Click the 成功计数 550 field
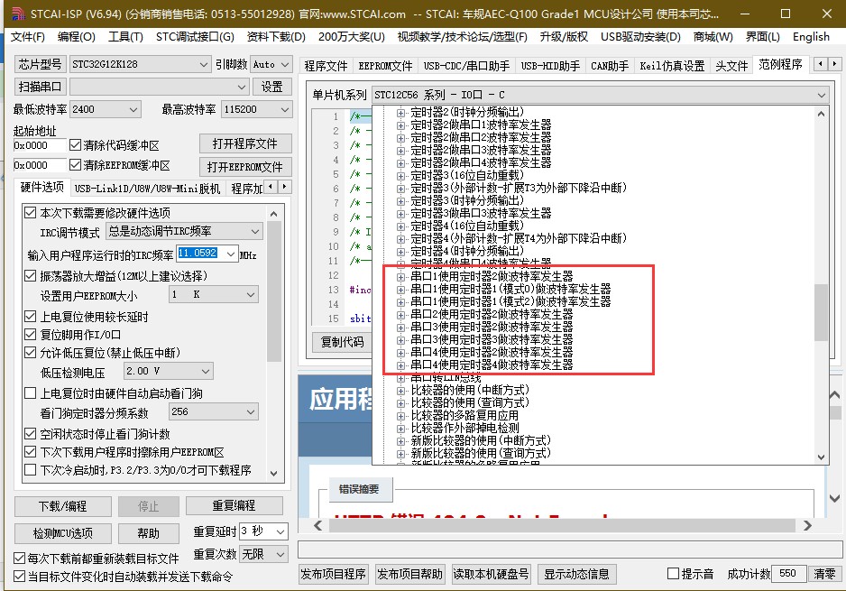 coord(788,574)
